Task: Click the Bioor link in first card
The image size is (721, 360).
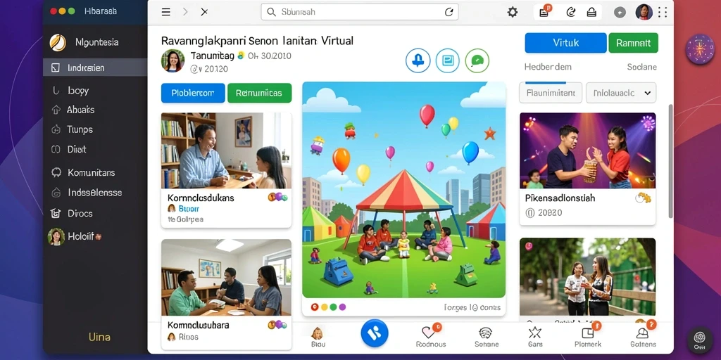Action: tap(189, 209)
